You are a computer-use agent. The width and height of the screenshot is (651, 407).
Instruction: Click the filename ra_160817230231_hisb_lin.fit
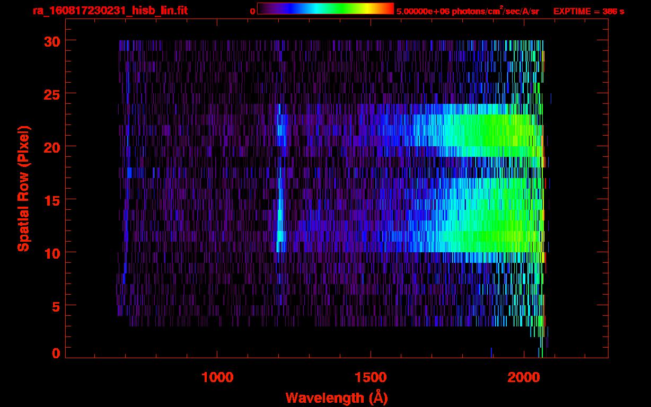[x=110, y=11]
